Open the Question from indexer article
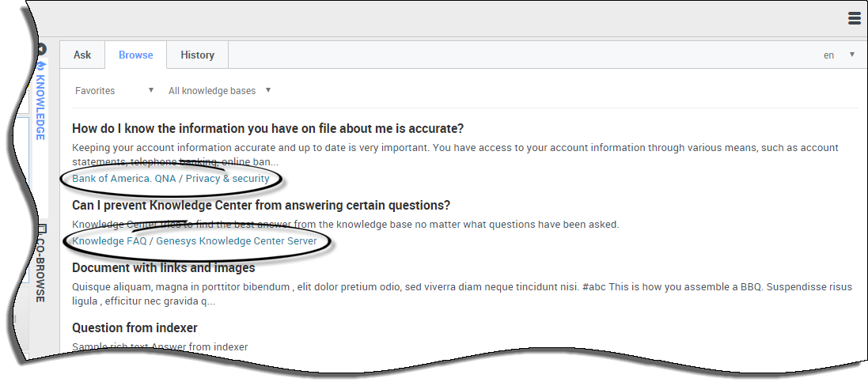Screen dimensions: 868x386 [x=135, y=327]
